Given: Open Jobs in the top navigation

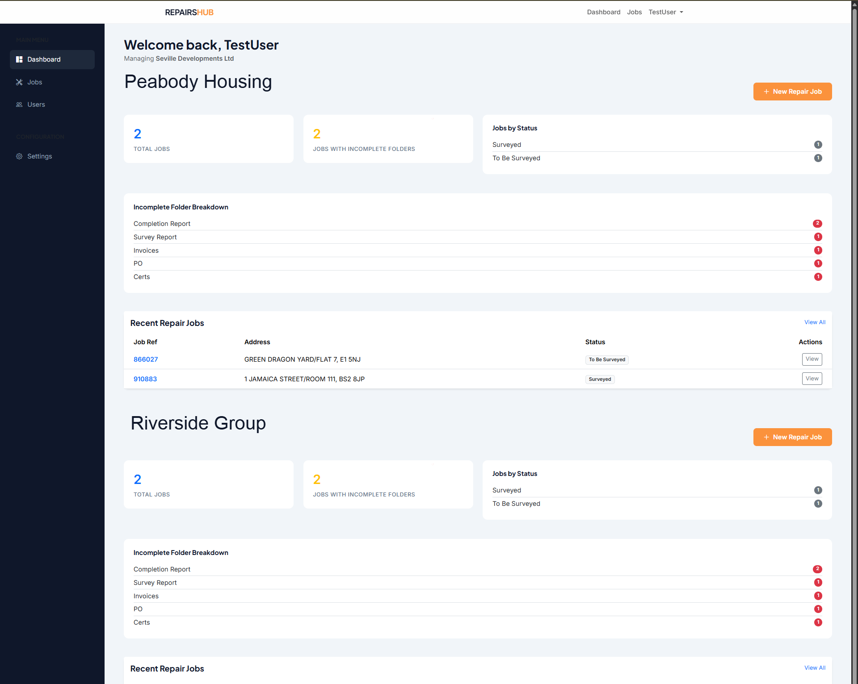Looking at the screenshot, I should (634, 12).
